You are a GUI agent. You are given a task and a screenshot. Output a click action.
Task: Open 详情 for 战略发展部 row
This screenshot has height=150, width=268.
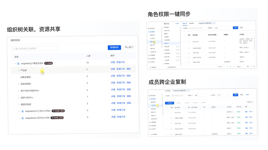113,76
